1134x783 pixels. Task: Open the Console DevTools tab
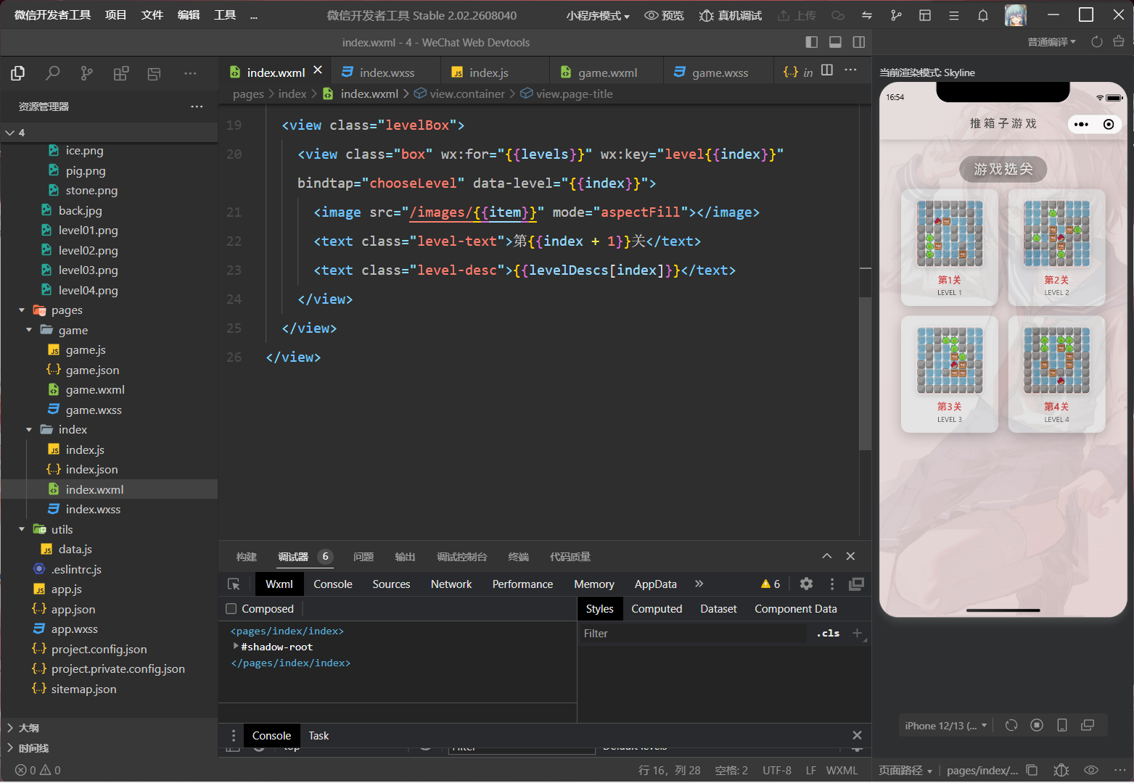(x=333, y=584)
